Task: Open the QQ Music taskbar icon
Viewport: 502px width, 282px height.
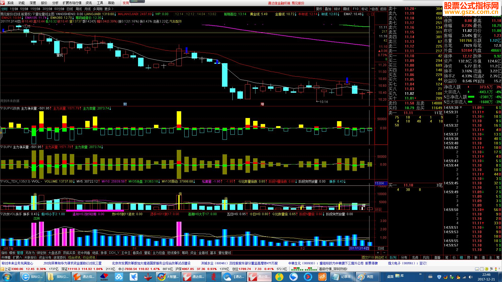Action: coord(279,277)
